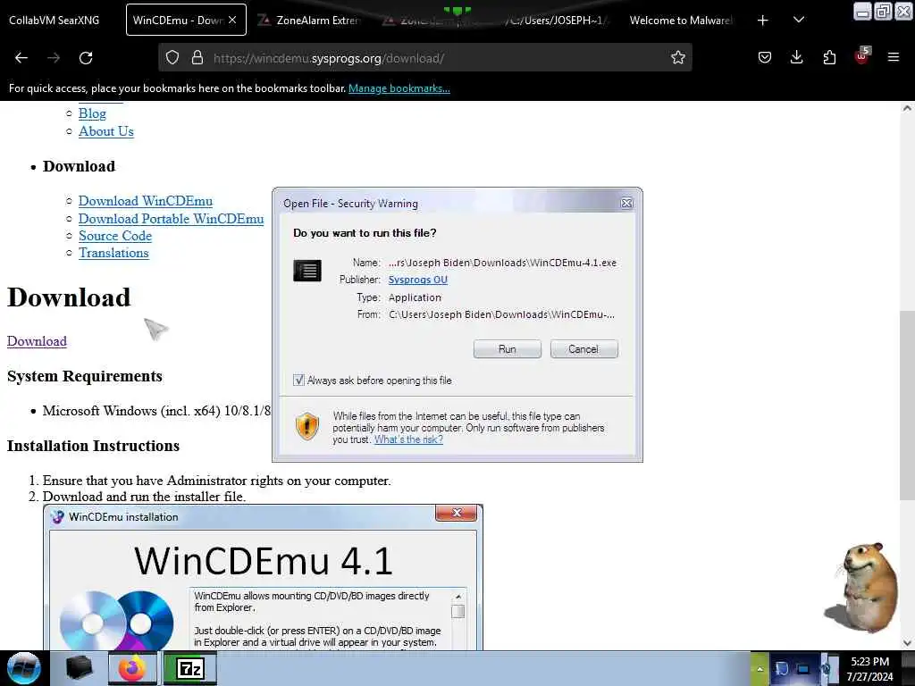This screenshot has width=915, height=686.
Task: Click the page scrollbar up arrow
Action: pyautogui.click(x=907, y=108)
